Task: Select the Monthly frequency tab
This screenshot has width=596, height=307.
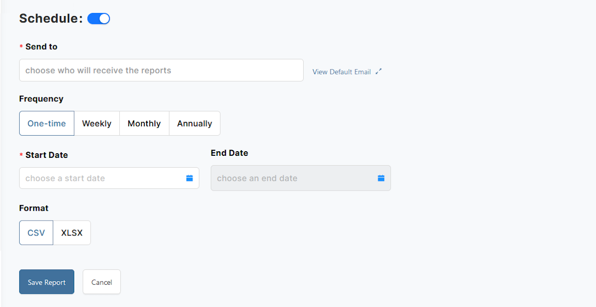Action: 144,123
